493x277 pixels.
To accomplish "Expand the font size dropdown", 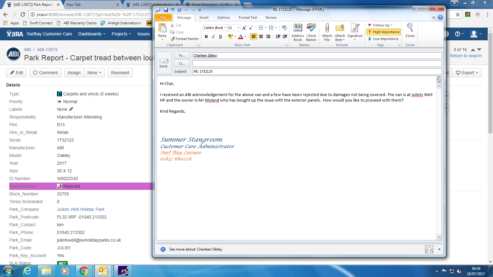I will coord(238,28).
